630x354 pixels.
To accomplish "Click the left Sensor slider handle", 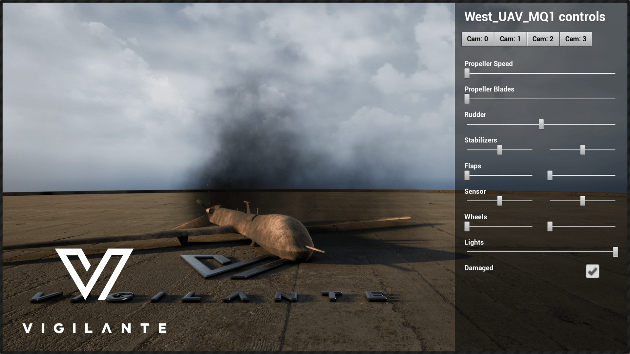I will coord(499,201).
